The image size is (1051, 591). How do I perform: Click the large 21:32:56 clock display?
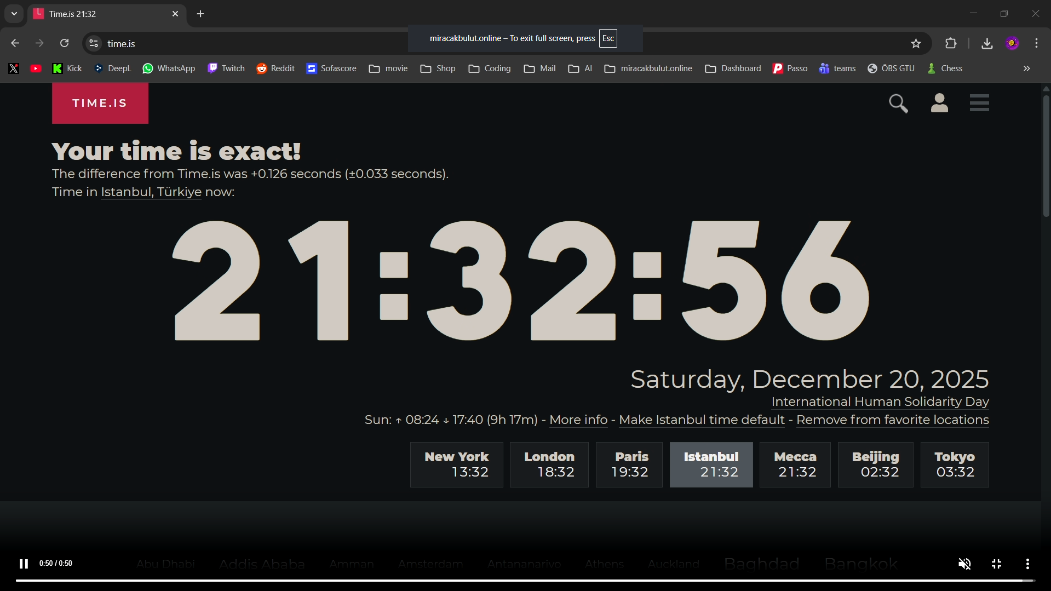point(521,280)
